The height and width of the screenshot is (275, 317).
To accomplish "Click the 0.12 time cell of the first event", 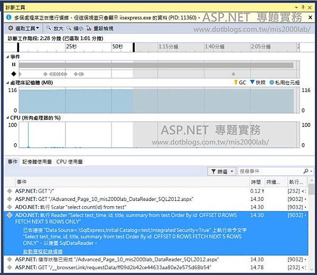I will tap(257, 191).
